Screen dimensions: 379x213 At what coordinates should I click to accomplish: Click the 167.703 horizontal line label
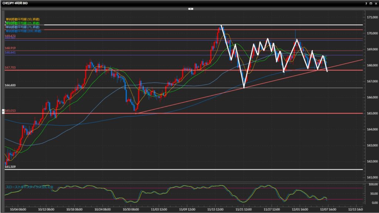point(10,68)
